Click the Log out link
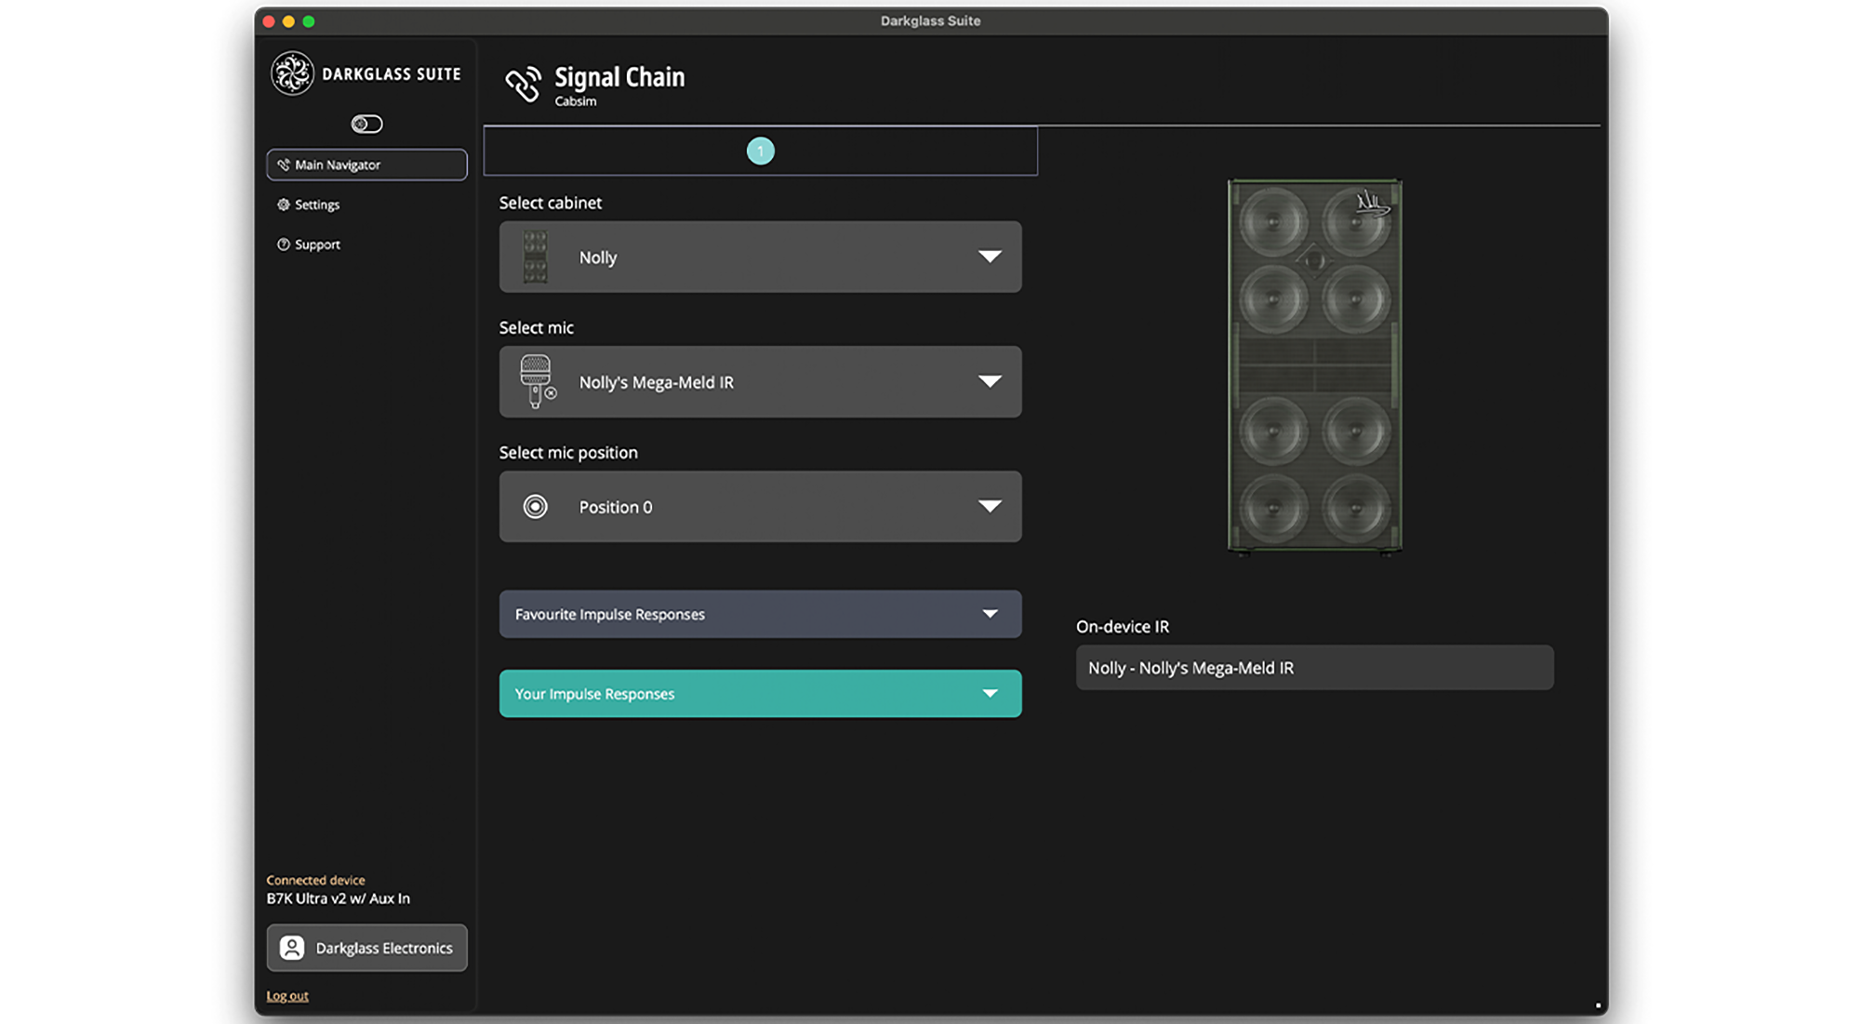Screen dimensions: 1862x1024 pyautogui.click(x=287, y=996)
